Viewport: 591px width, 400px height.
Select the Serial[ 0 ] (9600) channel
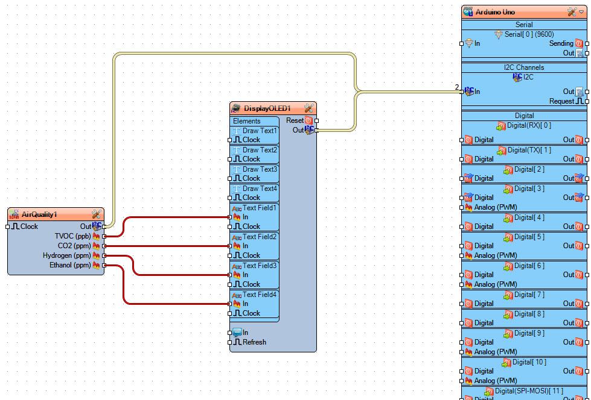point(524,34)
